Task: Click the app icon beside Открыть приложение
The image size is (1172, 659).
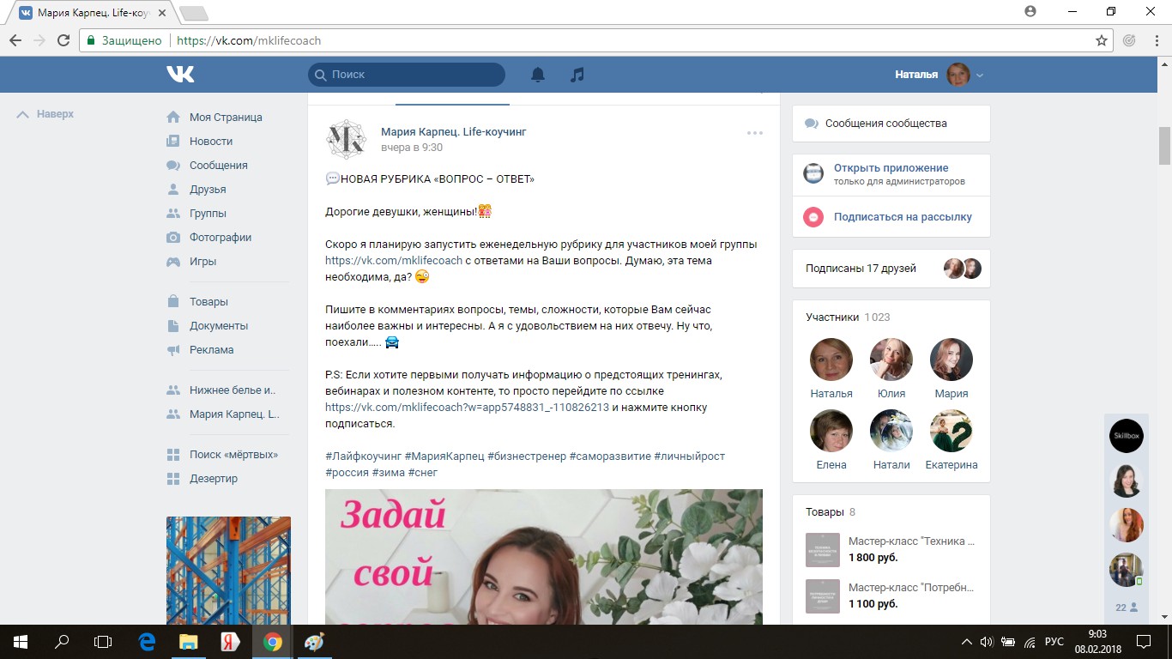Action: [813, 174]
